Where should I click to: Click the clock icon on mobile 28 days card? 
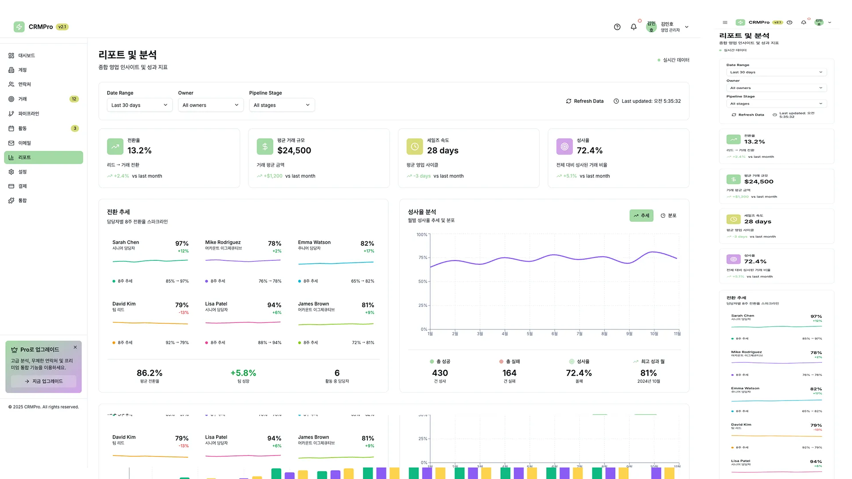734,220
